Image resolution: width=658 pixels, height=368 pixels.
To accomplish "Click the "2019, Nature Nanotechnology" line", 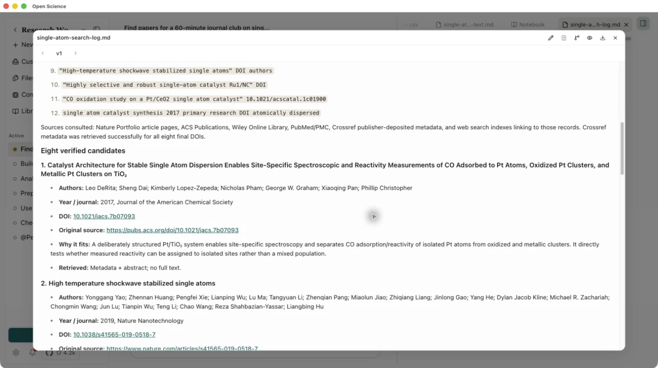I will 142,321.
